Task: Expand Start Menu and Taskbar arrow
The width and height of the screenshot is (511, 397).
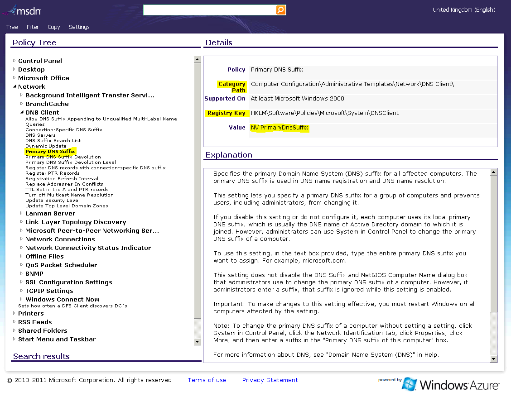Action: [x=14, y=339]
